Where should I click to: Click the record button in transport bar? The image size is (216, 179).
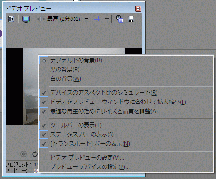tap(24, 154)
